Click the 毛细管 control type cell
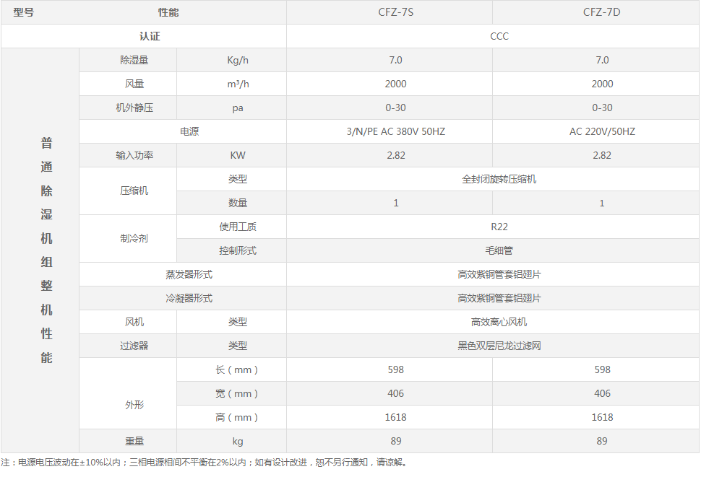Viewport: 701px width, 477px height. coord(499,250)
